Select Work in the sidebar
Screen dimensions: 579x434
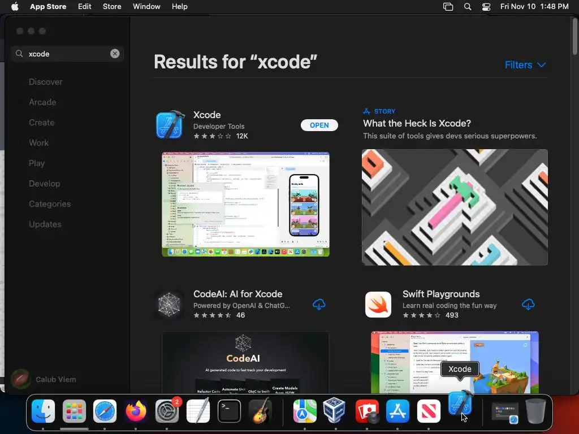point(39,143)
